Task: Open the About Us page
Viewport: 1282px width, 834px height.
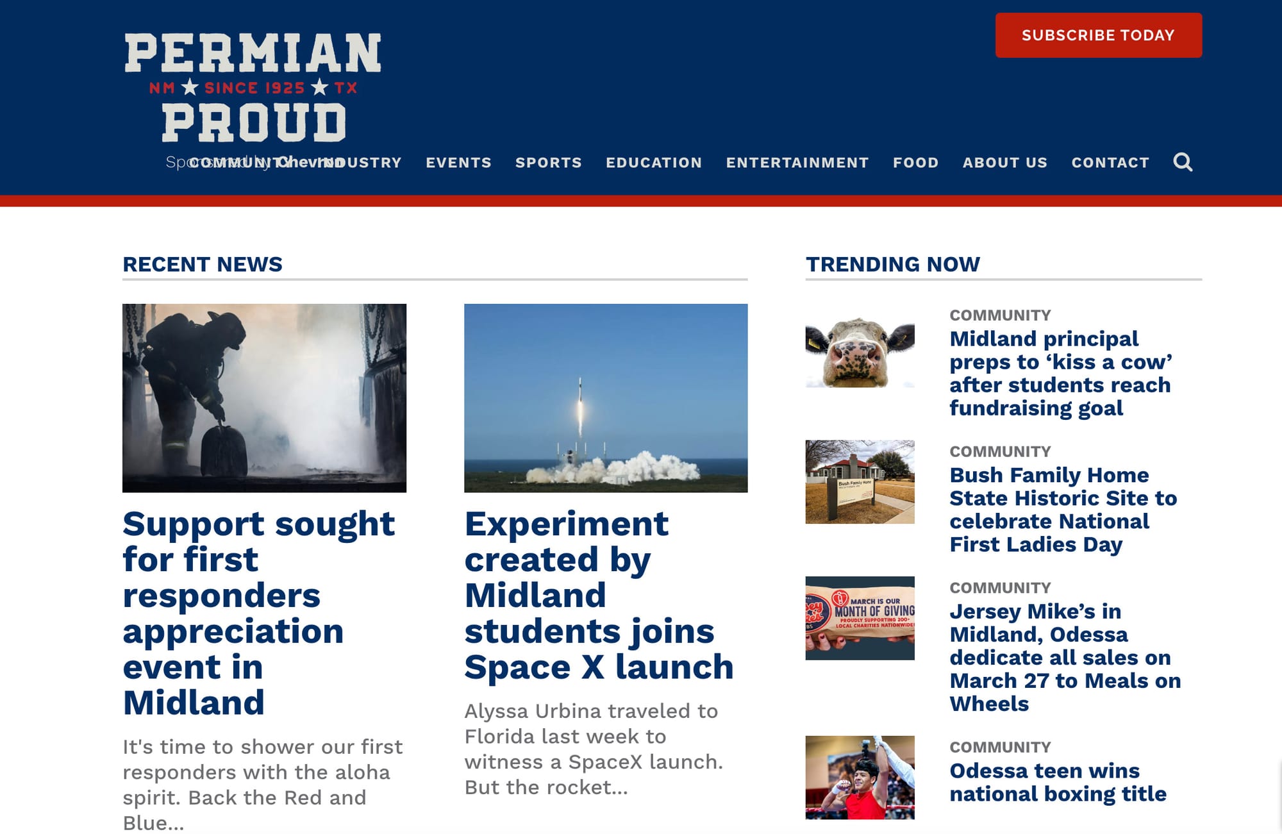Action: point(1004,163)
